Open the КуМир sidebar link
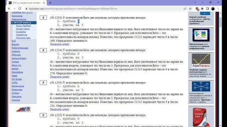This screenshot has width=227, height=127. click(x=15, y=62)
